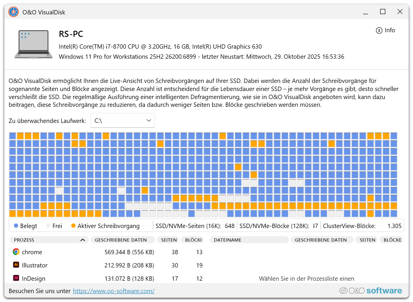Screen dimensions: 413x302
Task: Maximize the O&O VisualDisk window
Action: tap(383, 12)
